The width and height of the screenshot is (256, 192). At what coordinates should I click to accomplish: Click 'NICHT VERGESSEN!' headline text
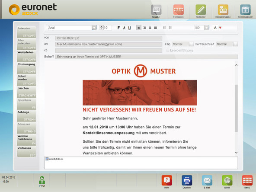coord(106,110)
